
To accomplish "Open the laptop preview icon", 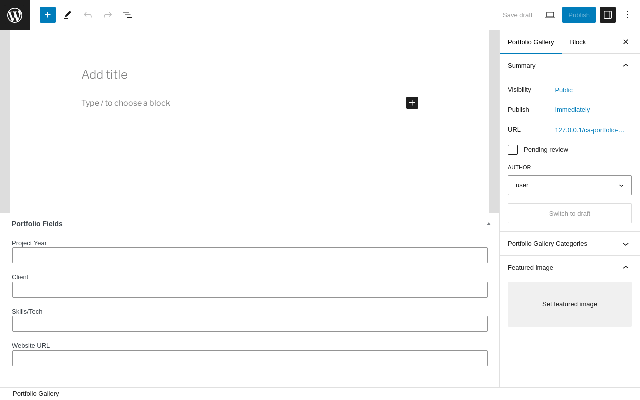I will (550, 15).
